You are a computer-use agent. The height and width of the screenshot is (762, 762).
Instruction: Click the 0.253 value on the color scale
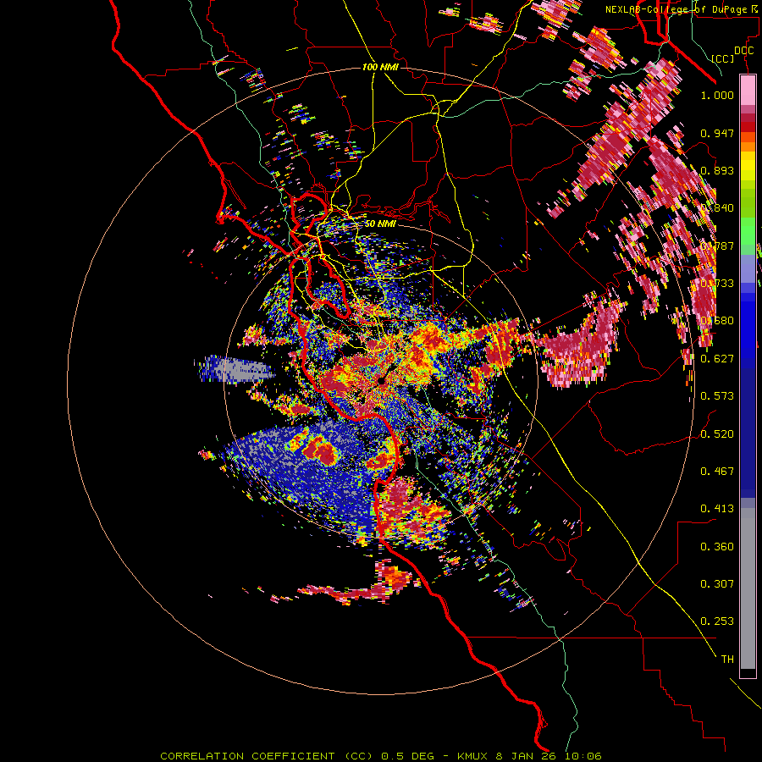[x=717, y=621]
